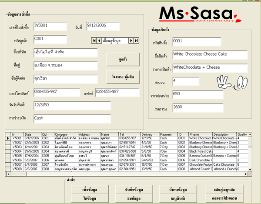Select grid cell IV5002

[x=17, y=143]
